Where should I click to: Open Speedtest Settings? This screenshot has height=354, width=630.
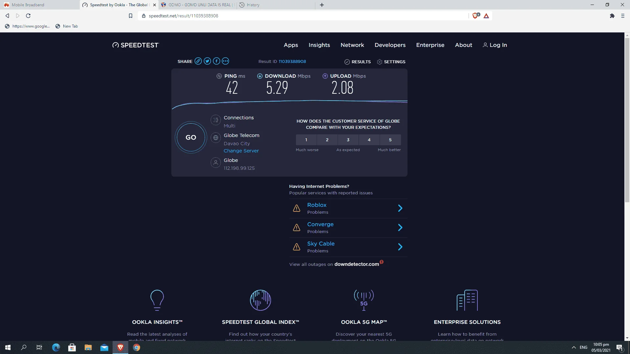[x=391, y=62]
